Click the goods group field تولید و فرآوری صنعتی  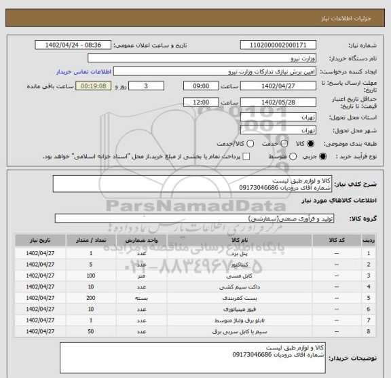coord(194,219)
